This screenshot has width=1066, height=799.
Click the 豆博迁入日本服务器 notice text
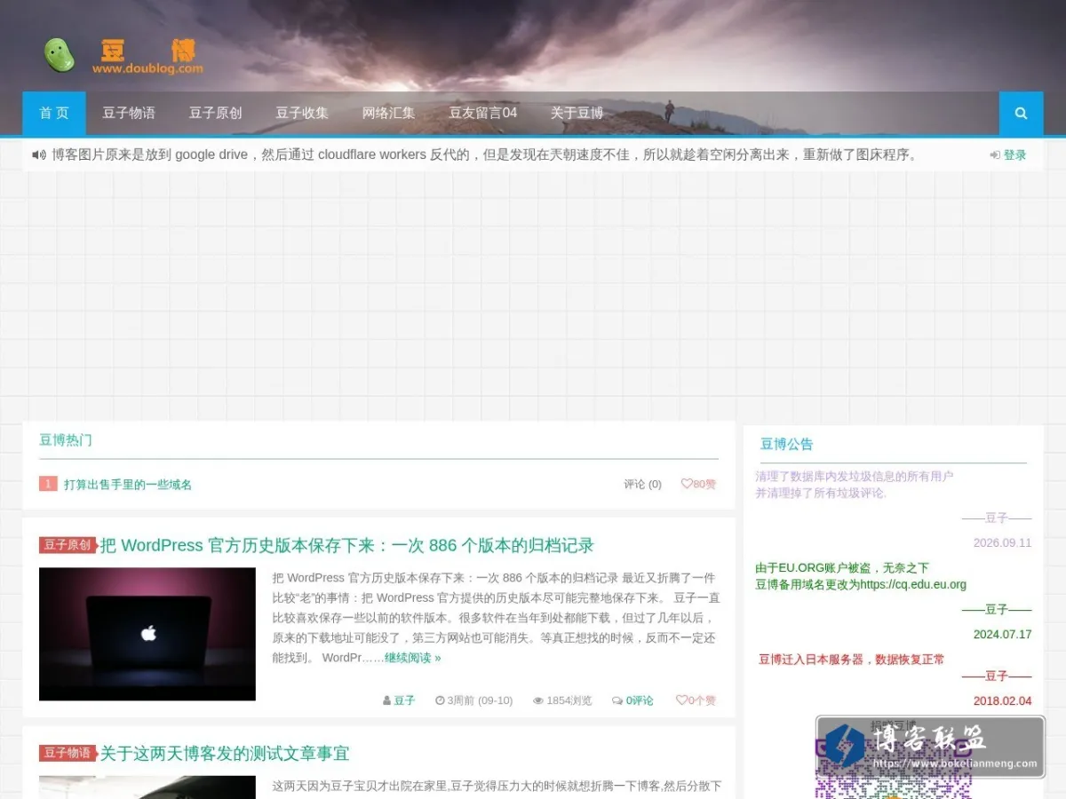coord(852,660)
